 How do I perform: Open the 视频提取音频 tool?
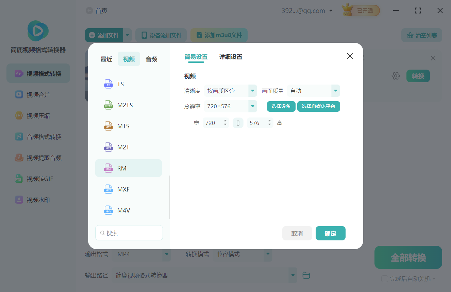point(38,158)
